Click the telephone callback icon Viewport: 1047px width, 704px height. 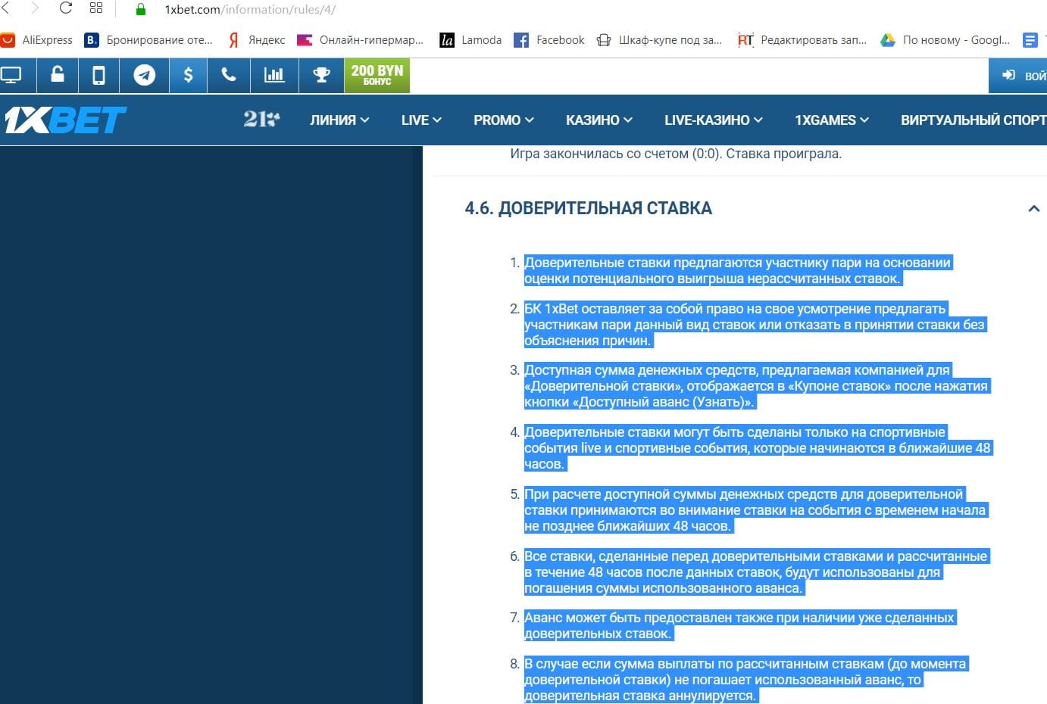click(x=229, y=75)
